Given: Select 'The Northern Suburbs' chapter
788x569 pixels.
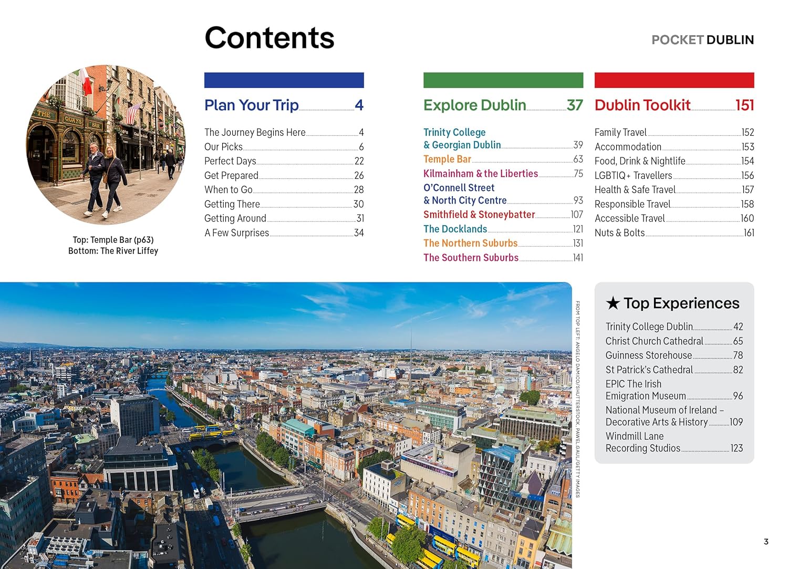Looking at the screenshot, I should coord(503,243).
